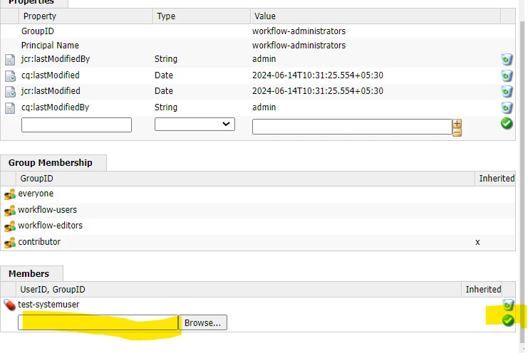This screenshot has height=353, width=528.
Task: Click the Value column header
Action: point(376,16)
